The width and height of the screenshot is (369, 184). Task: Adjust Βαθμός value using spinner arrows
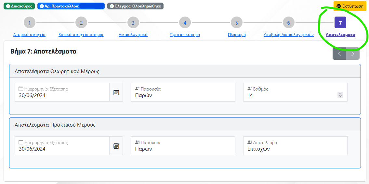pyautogui.click(x=340, y=95)
